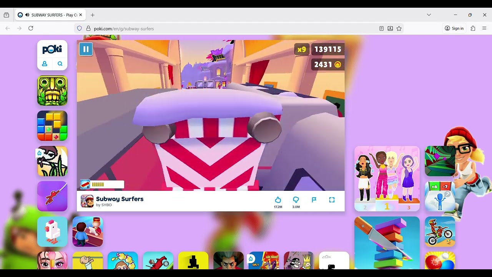Select the SUBWAY SURFERS browser tab
Screen dimensions: 492x277
pos(50,15)
